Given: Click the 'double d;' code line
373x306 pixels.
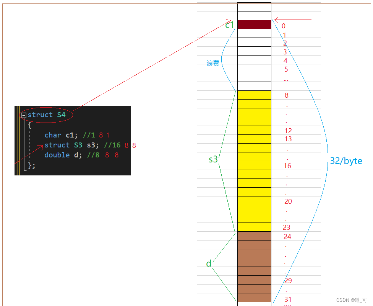Looking at the screenshot, I should coord(63,155).
